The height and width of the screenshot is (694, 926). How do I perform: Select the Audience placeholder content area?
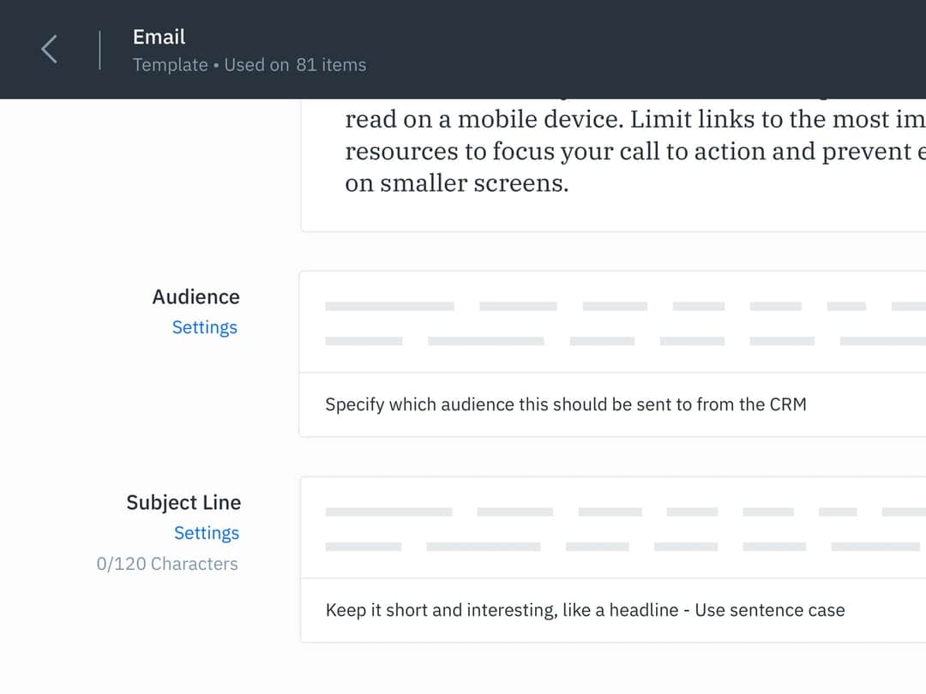point(600,321)
